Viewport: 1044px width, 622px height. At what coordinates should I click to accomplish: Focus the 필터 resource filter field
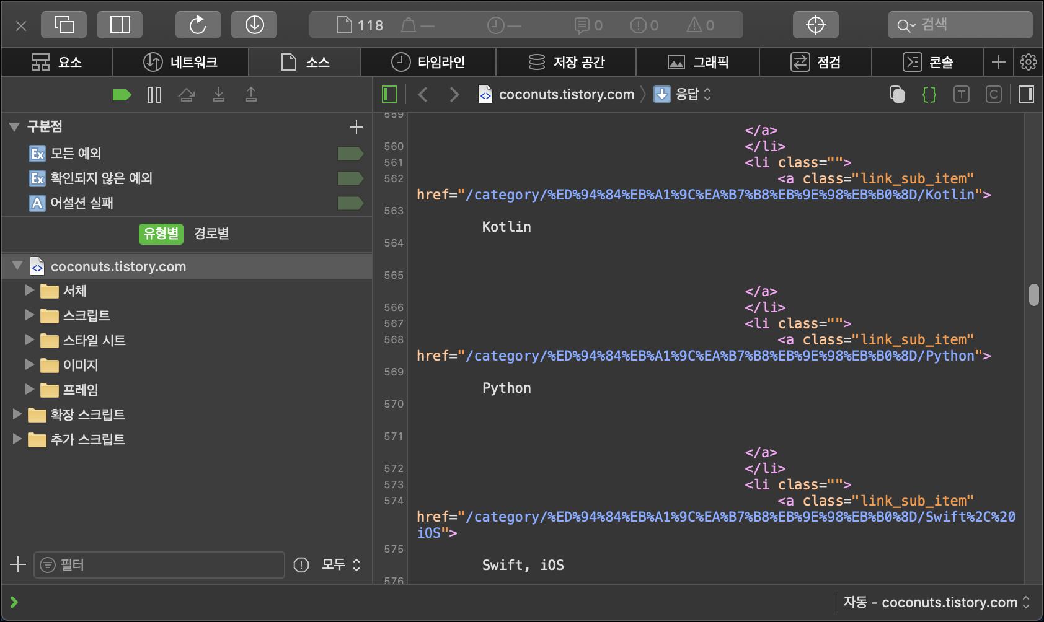(159, 564)
